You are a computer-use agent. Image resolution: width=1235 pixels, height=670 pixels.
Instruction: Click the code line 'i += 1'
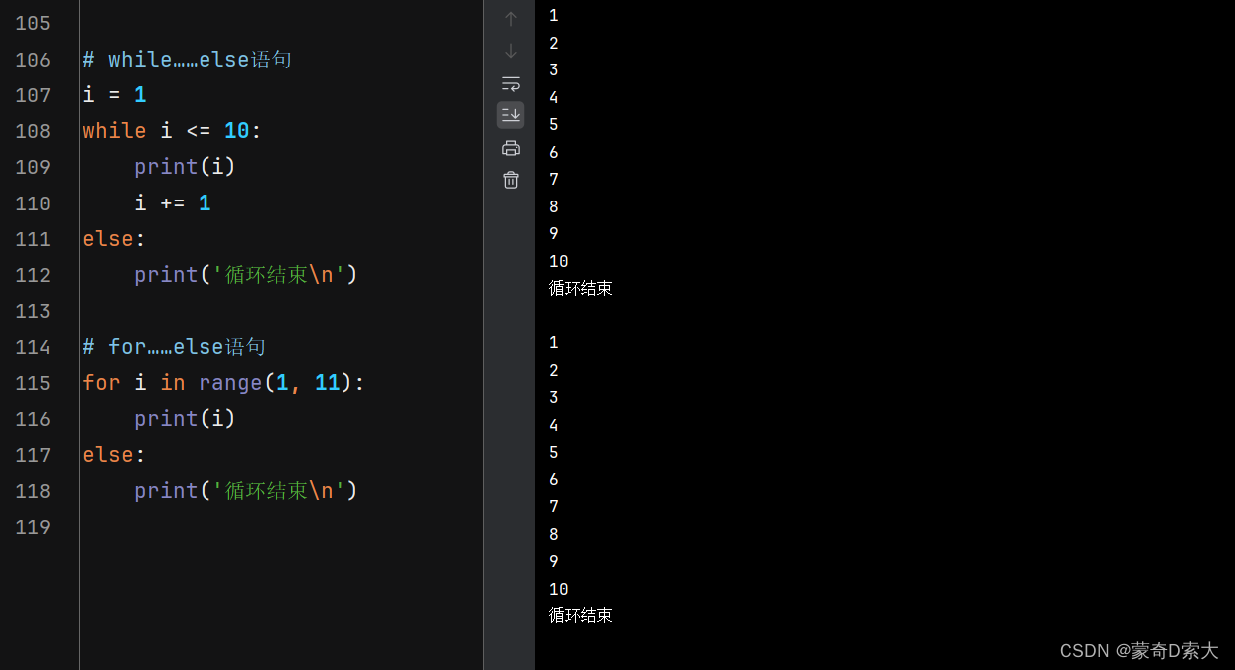click(173, 203)
